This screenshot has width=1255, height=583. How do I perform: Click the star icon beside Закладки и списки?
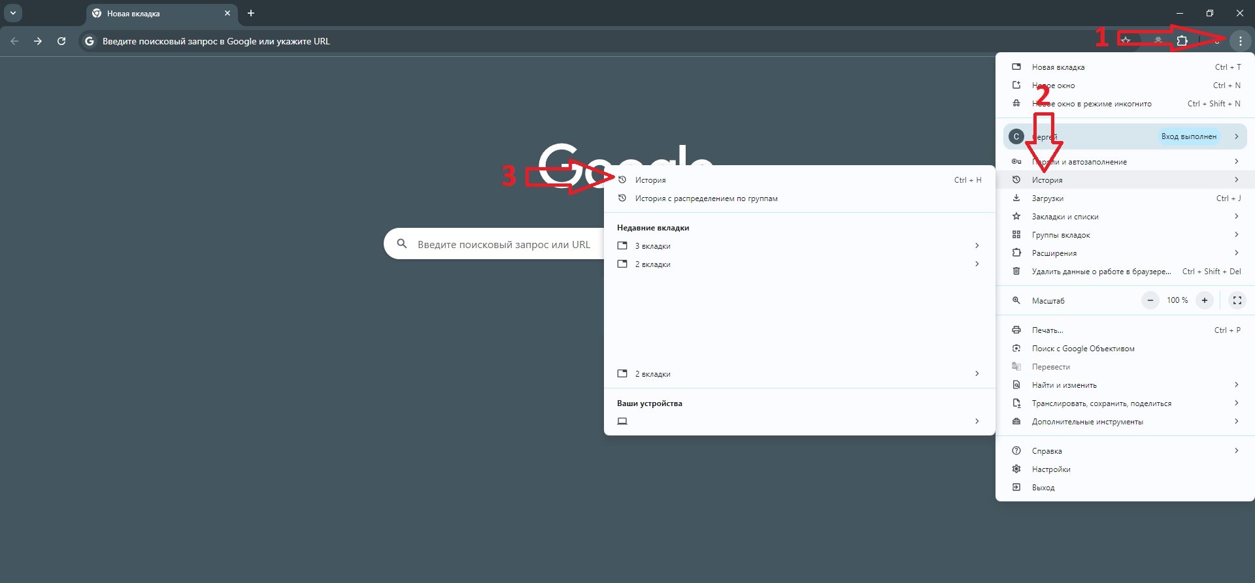(x=1016, y=216)
